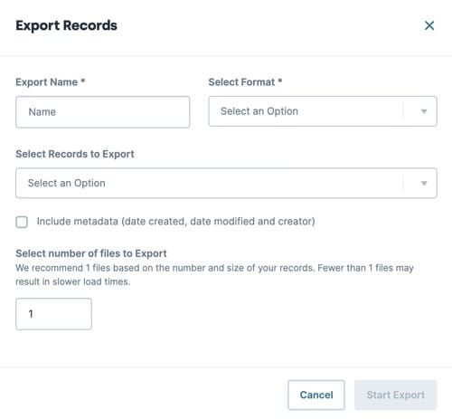Click the Select number of files heading
This screenshot has height=419, width=452.
click(91, 253)
